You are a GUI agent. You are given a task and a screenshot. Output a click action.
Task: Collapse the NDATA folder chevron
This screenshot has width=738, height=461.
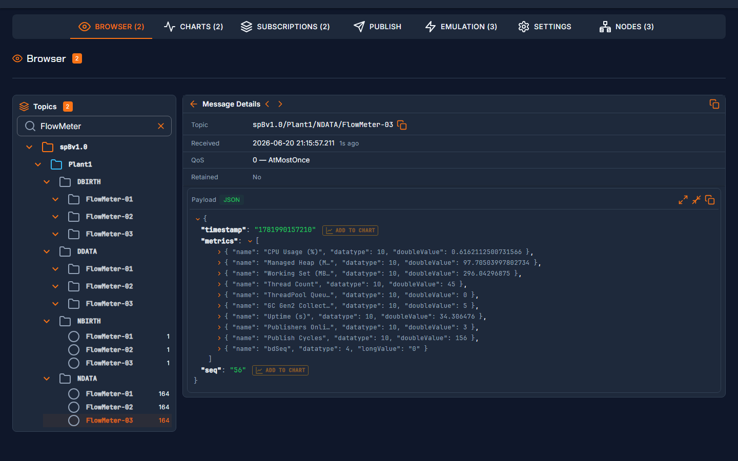[47, 379]
